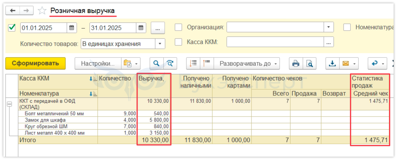
Task: Open calendar for start date 01.01.2025
Action: [x=71, y=28]
